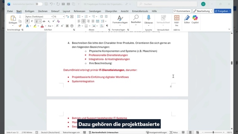Open multilevel list dropdown arrow

coord(97,16)
